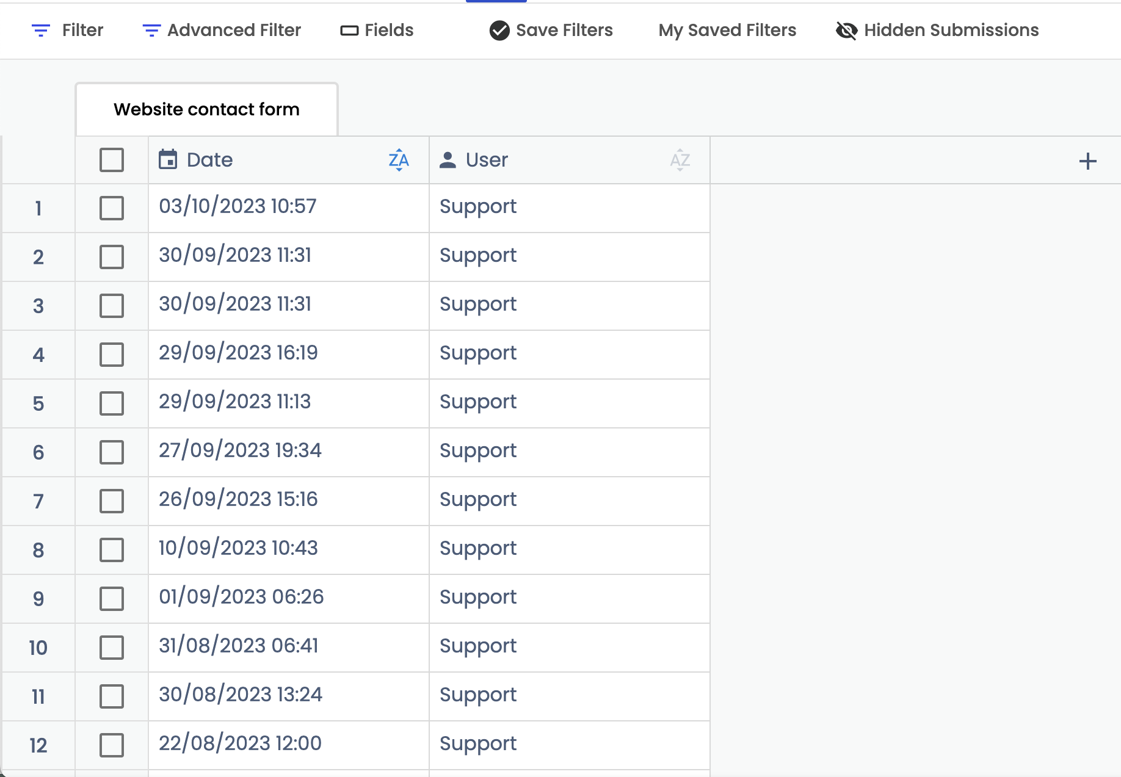The width and height of the screenshot is (1121, 777).
Task: Click date cell 01/09/2023 06:26
Action: click(x=289, y=599)
